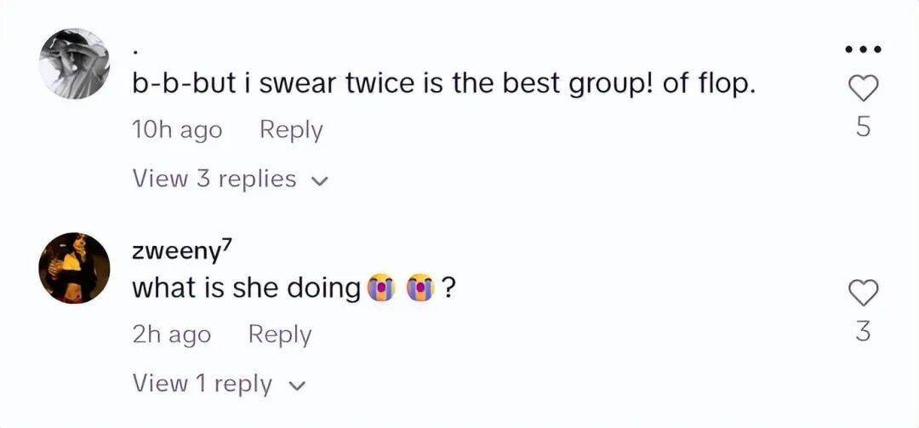Reply to the comment posted 10h ago

(x=291, y=130)
